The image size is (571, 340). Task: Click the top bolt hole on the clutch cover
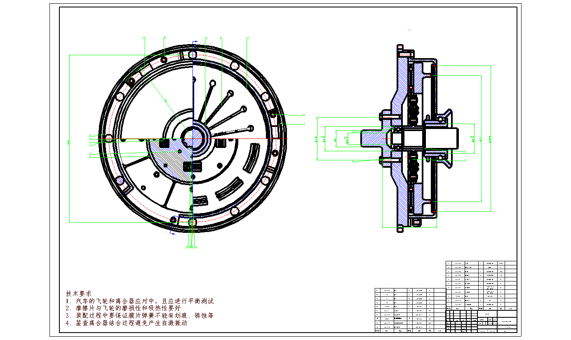coord(191,55)
